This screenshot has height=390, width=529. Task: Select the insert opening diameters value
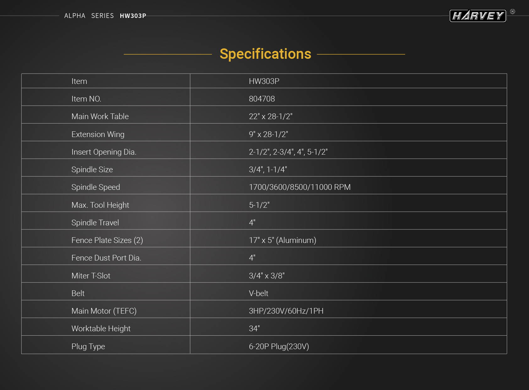(288, 152)
